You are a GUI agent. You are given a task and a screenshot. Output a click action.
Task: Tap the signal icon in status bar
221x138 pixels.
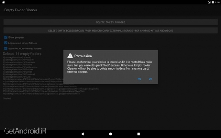(x=209, y=2)
